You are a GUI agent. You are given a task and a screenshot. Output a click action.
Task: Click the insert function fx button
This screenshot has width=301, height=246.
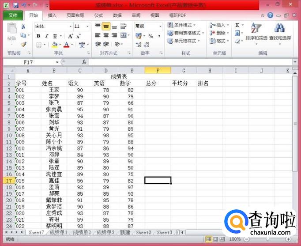(84, 62)
